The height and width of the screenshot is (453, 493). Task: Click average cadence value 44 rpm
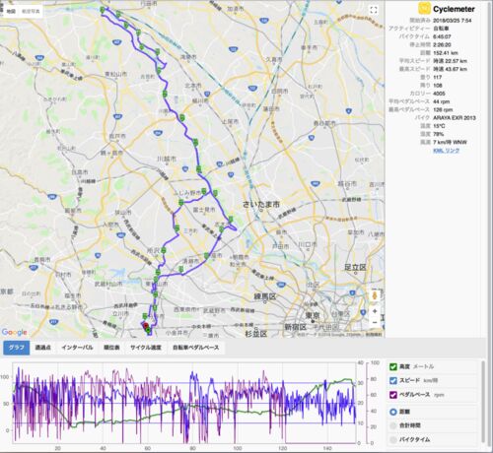441,101
